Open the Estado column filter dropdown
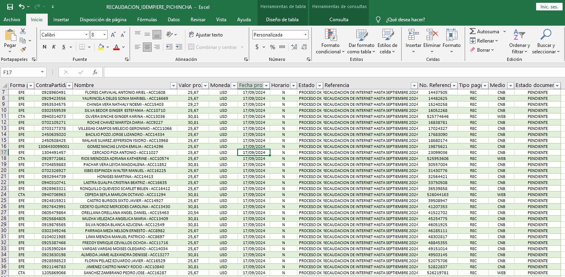The width and height of the screenshot is (565, 277). [319, 85]
